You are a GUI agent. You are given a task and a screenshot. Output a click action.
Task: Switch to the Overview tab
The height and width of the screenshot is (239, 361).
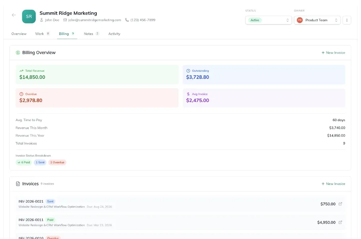pyautogui.click(x=19, y=34)
